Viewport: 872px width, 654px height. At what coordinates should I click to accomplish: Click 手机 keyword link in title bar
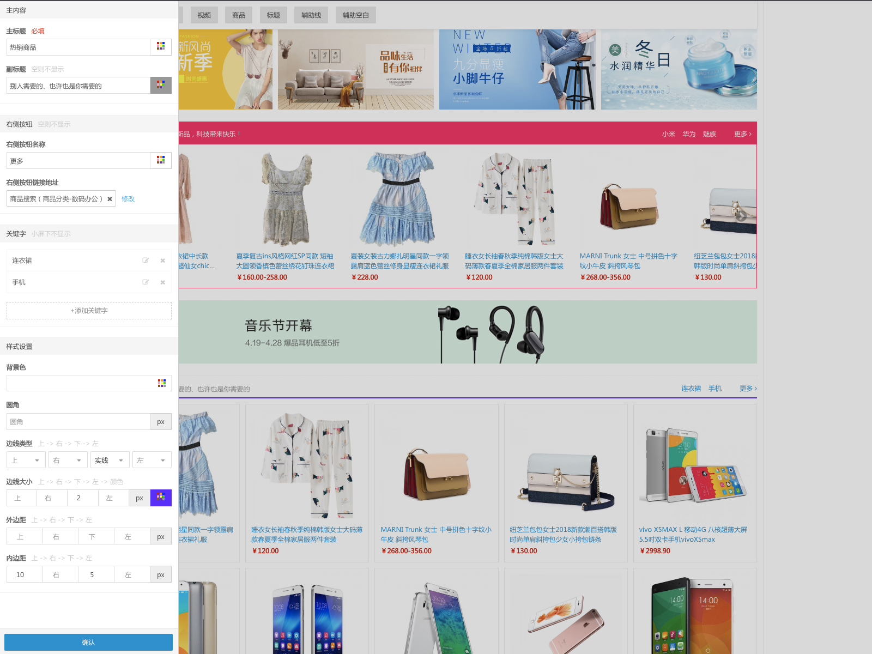point(715,389)
